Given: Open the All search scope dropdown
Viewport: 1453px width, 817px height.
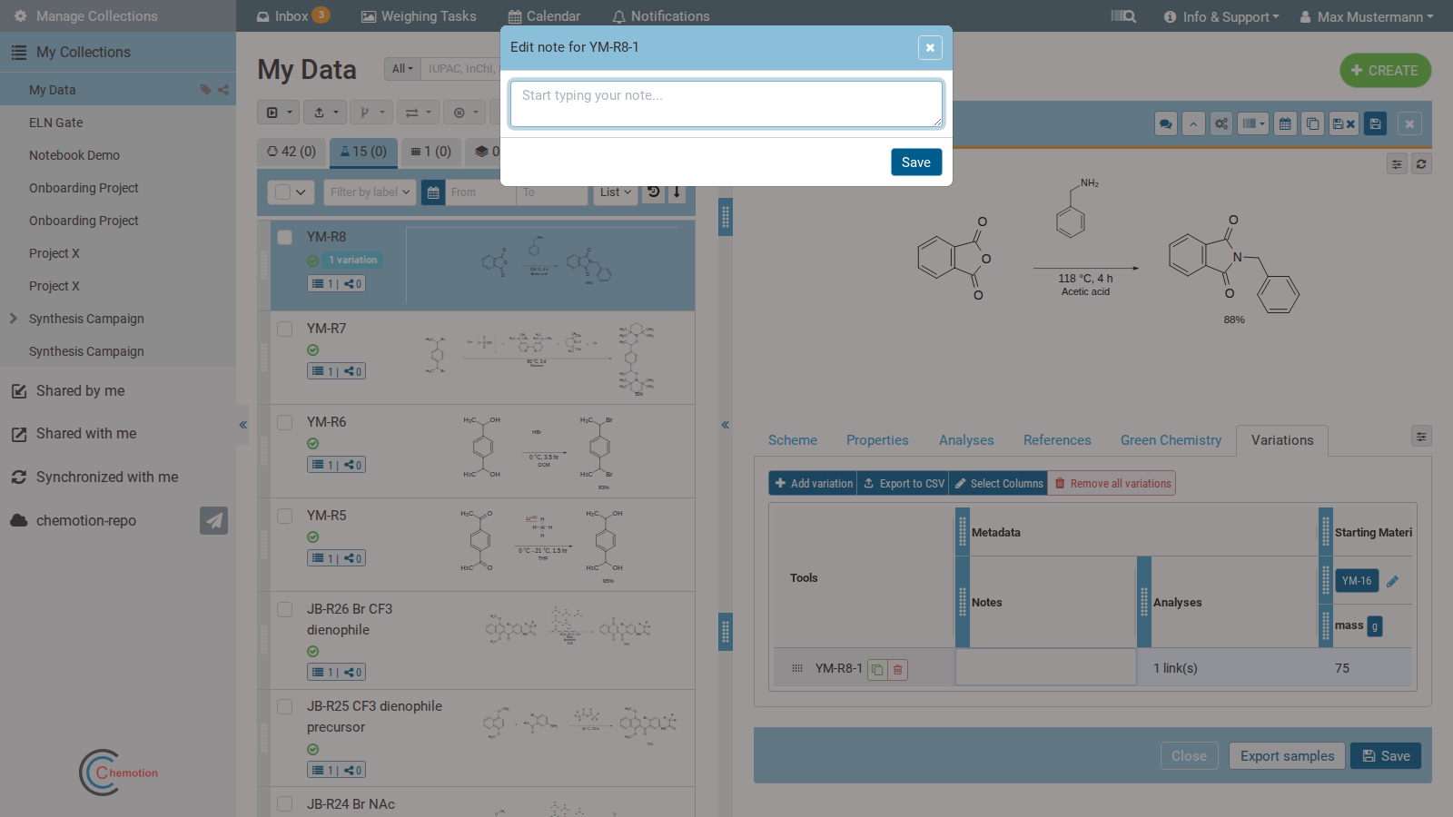Looking at the screenshot, I should pyautogui.click(x=402, y=69).
